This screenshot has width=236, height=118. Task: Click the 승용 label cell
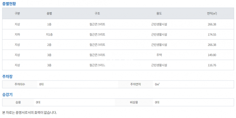point(18,102)
